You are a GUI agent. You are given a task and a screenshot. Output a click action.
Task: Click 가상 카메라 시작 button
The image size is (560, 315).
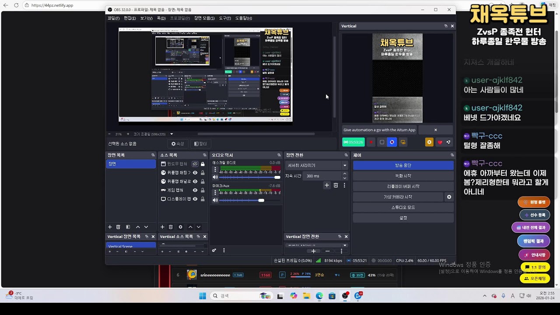pyautogui.click(x=398, y=197)
